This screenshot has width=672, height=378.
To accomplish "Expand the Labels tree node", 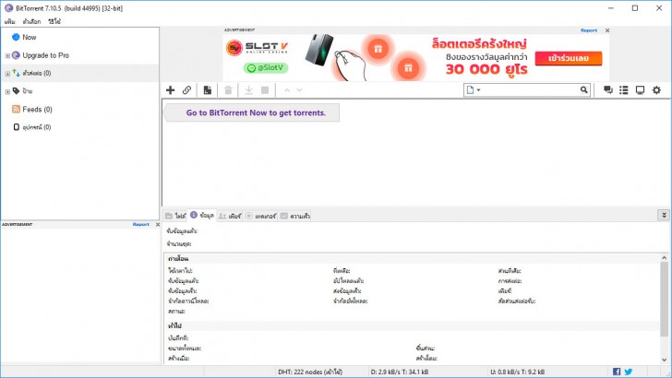I will tap(7, 91).
